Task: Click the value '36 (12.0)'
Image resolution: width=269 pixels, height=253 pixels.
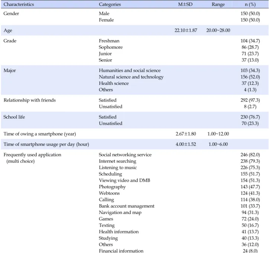Action: tap(250, 244)
